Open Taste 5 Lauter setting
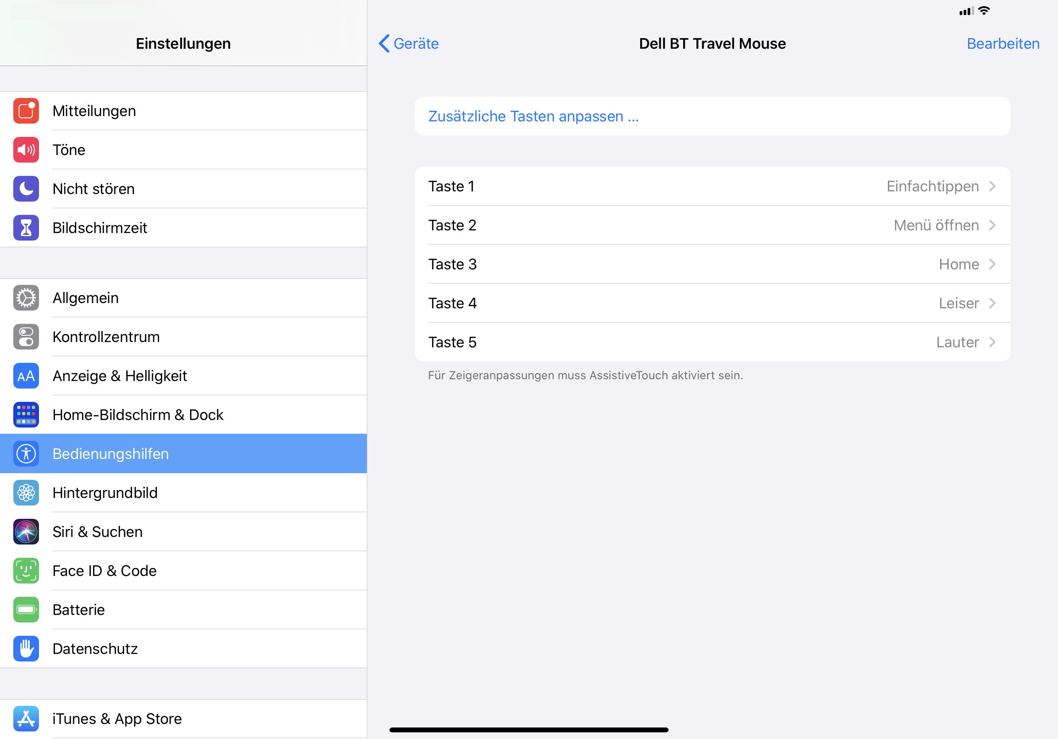Viewport: 1058px width, 739px height. click(712, 342)
